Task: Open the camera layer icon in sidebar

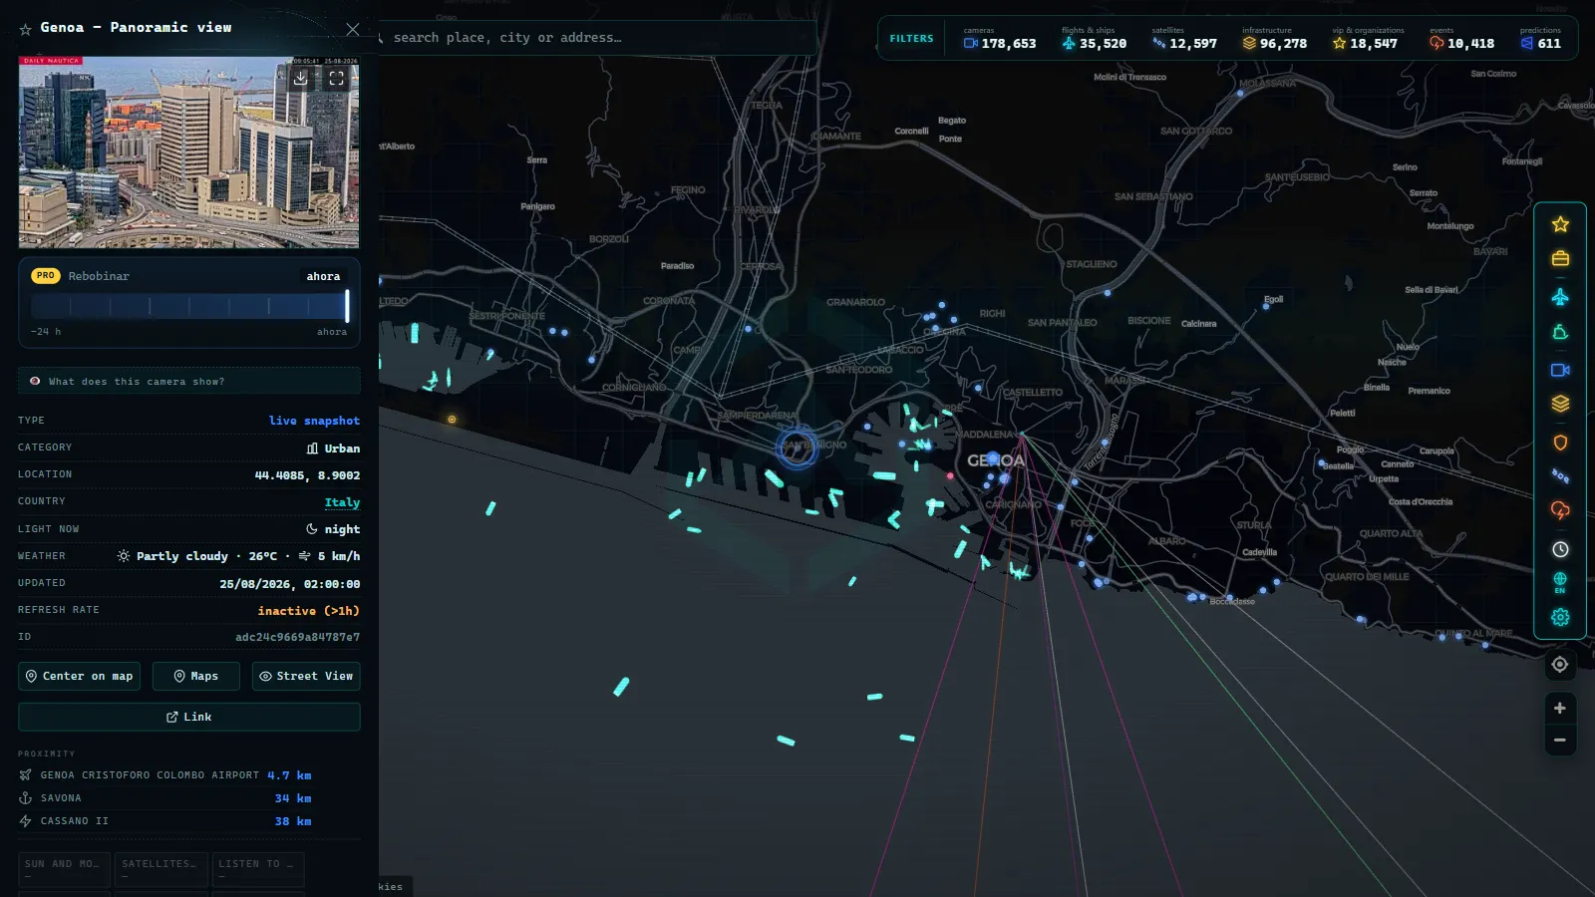Action: (1560, 370)
